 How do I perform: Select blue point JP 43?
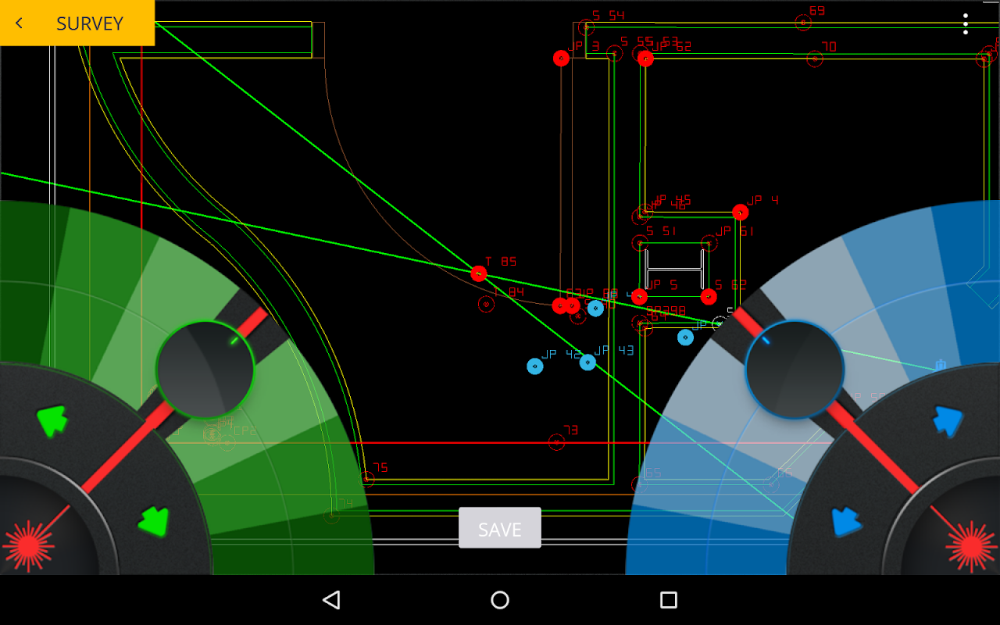(x=587, y=362)
